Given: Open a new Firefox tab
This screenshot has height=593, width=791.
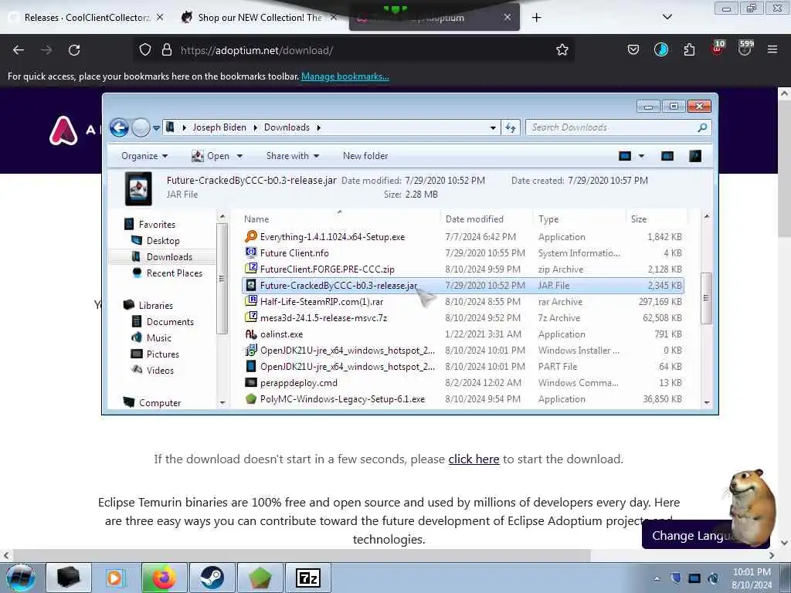Looking at the screenshot, I should [x=536, y=18].
